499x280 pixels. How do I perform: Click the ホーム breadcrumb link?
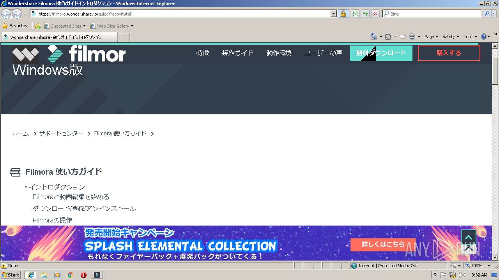pos(20,133)
